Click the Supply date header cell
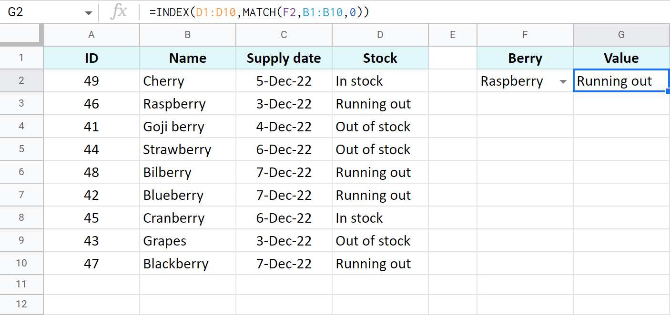Image resolution: width=670 pixels, height=315 pixels. tap(284, 58)
